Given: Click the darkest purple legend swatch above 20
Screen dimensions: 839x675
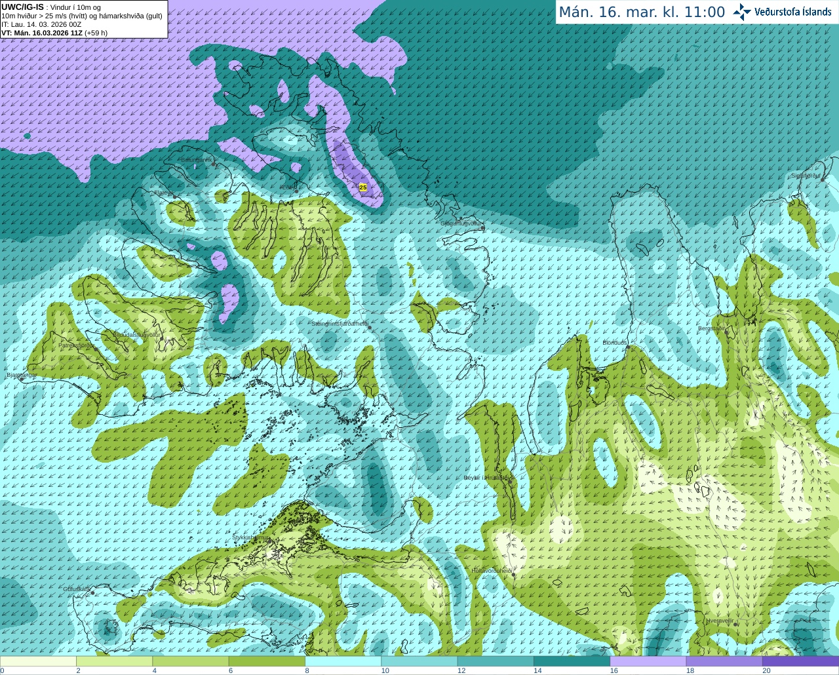Looking at the screenshot, I should coord(800,661).
